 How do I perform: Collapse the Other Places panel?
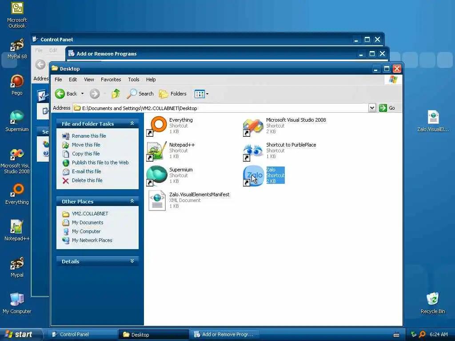point(132,201)
